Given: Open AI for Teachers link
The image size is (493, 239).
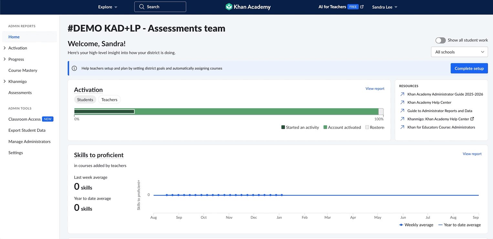Looking at the screenshot, I should pos(332,7).
